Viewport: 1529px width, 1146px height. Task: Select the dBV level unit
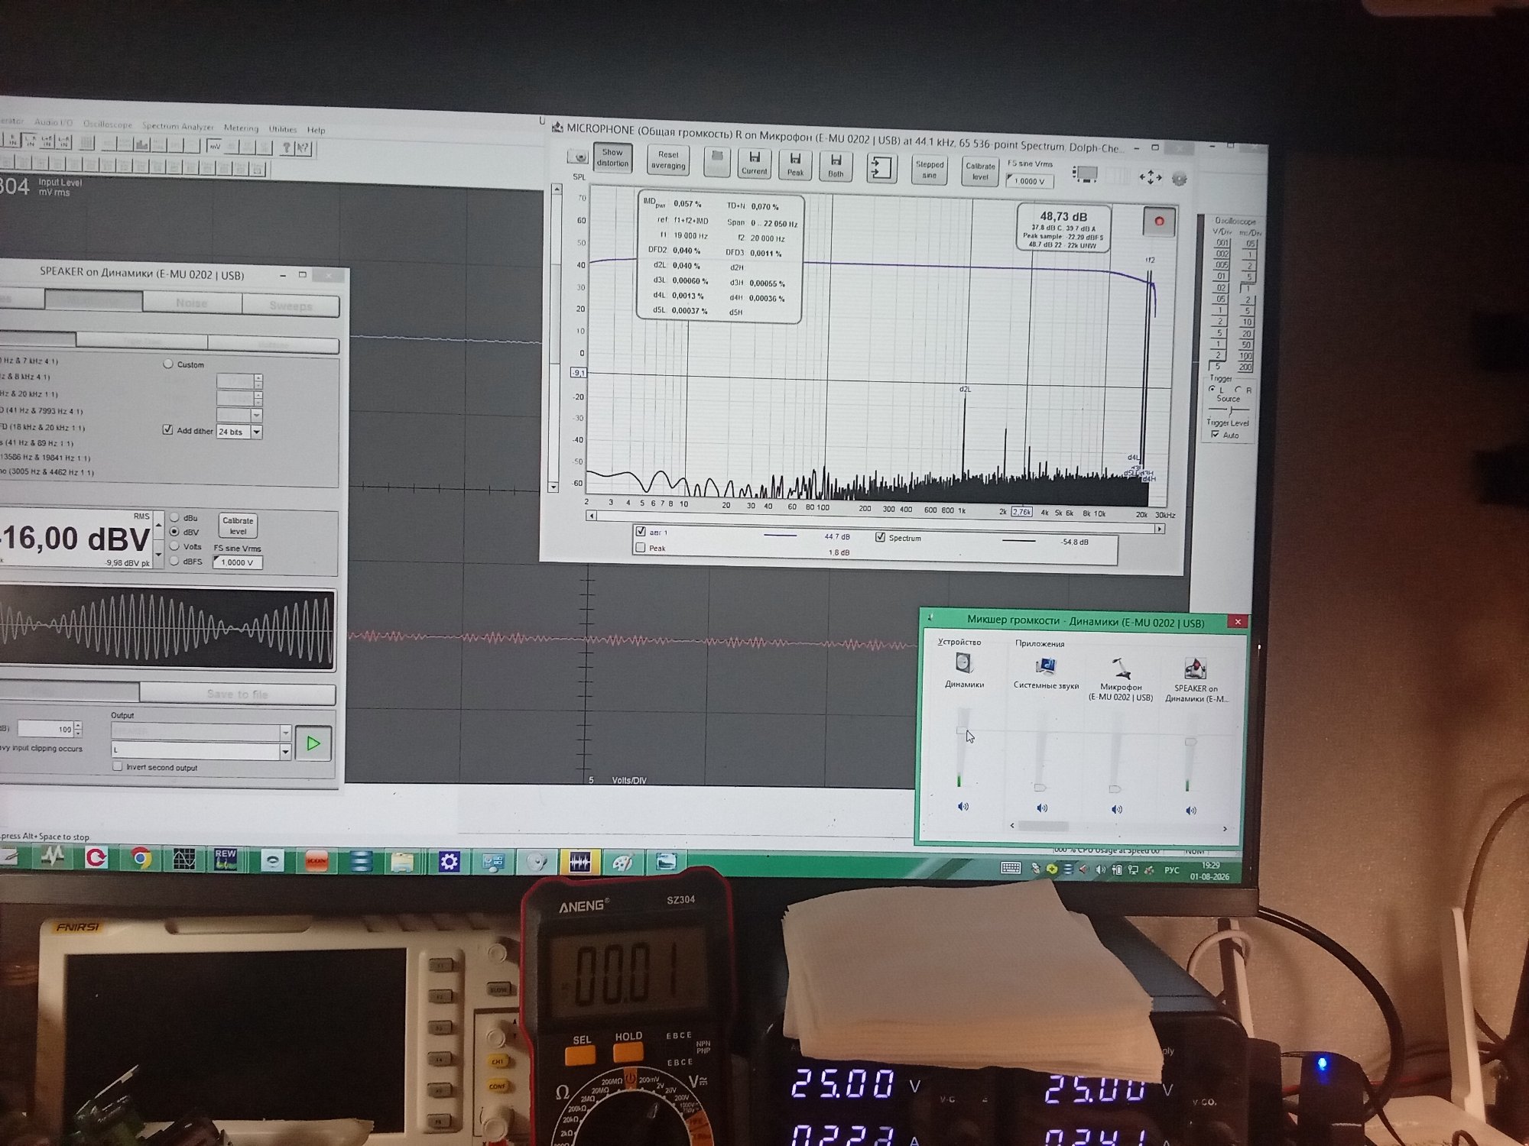174,532
